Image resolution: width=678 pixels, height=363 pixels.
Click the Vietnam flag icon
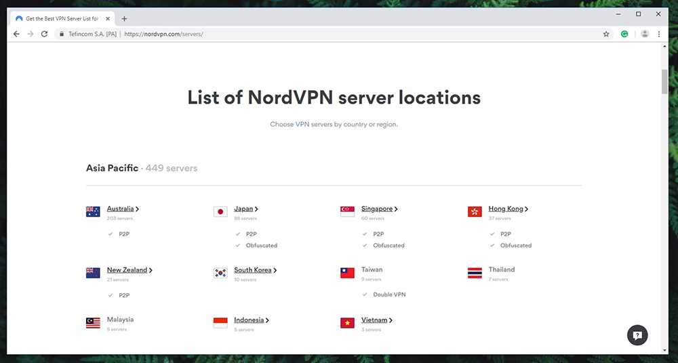pyautogui.click(x=347, y=323)
